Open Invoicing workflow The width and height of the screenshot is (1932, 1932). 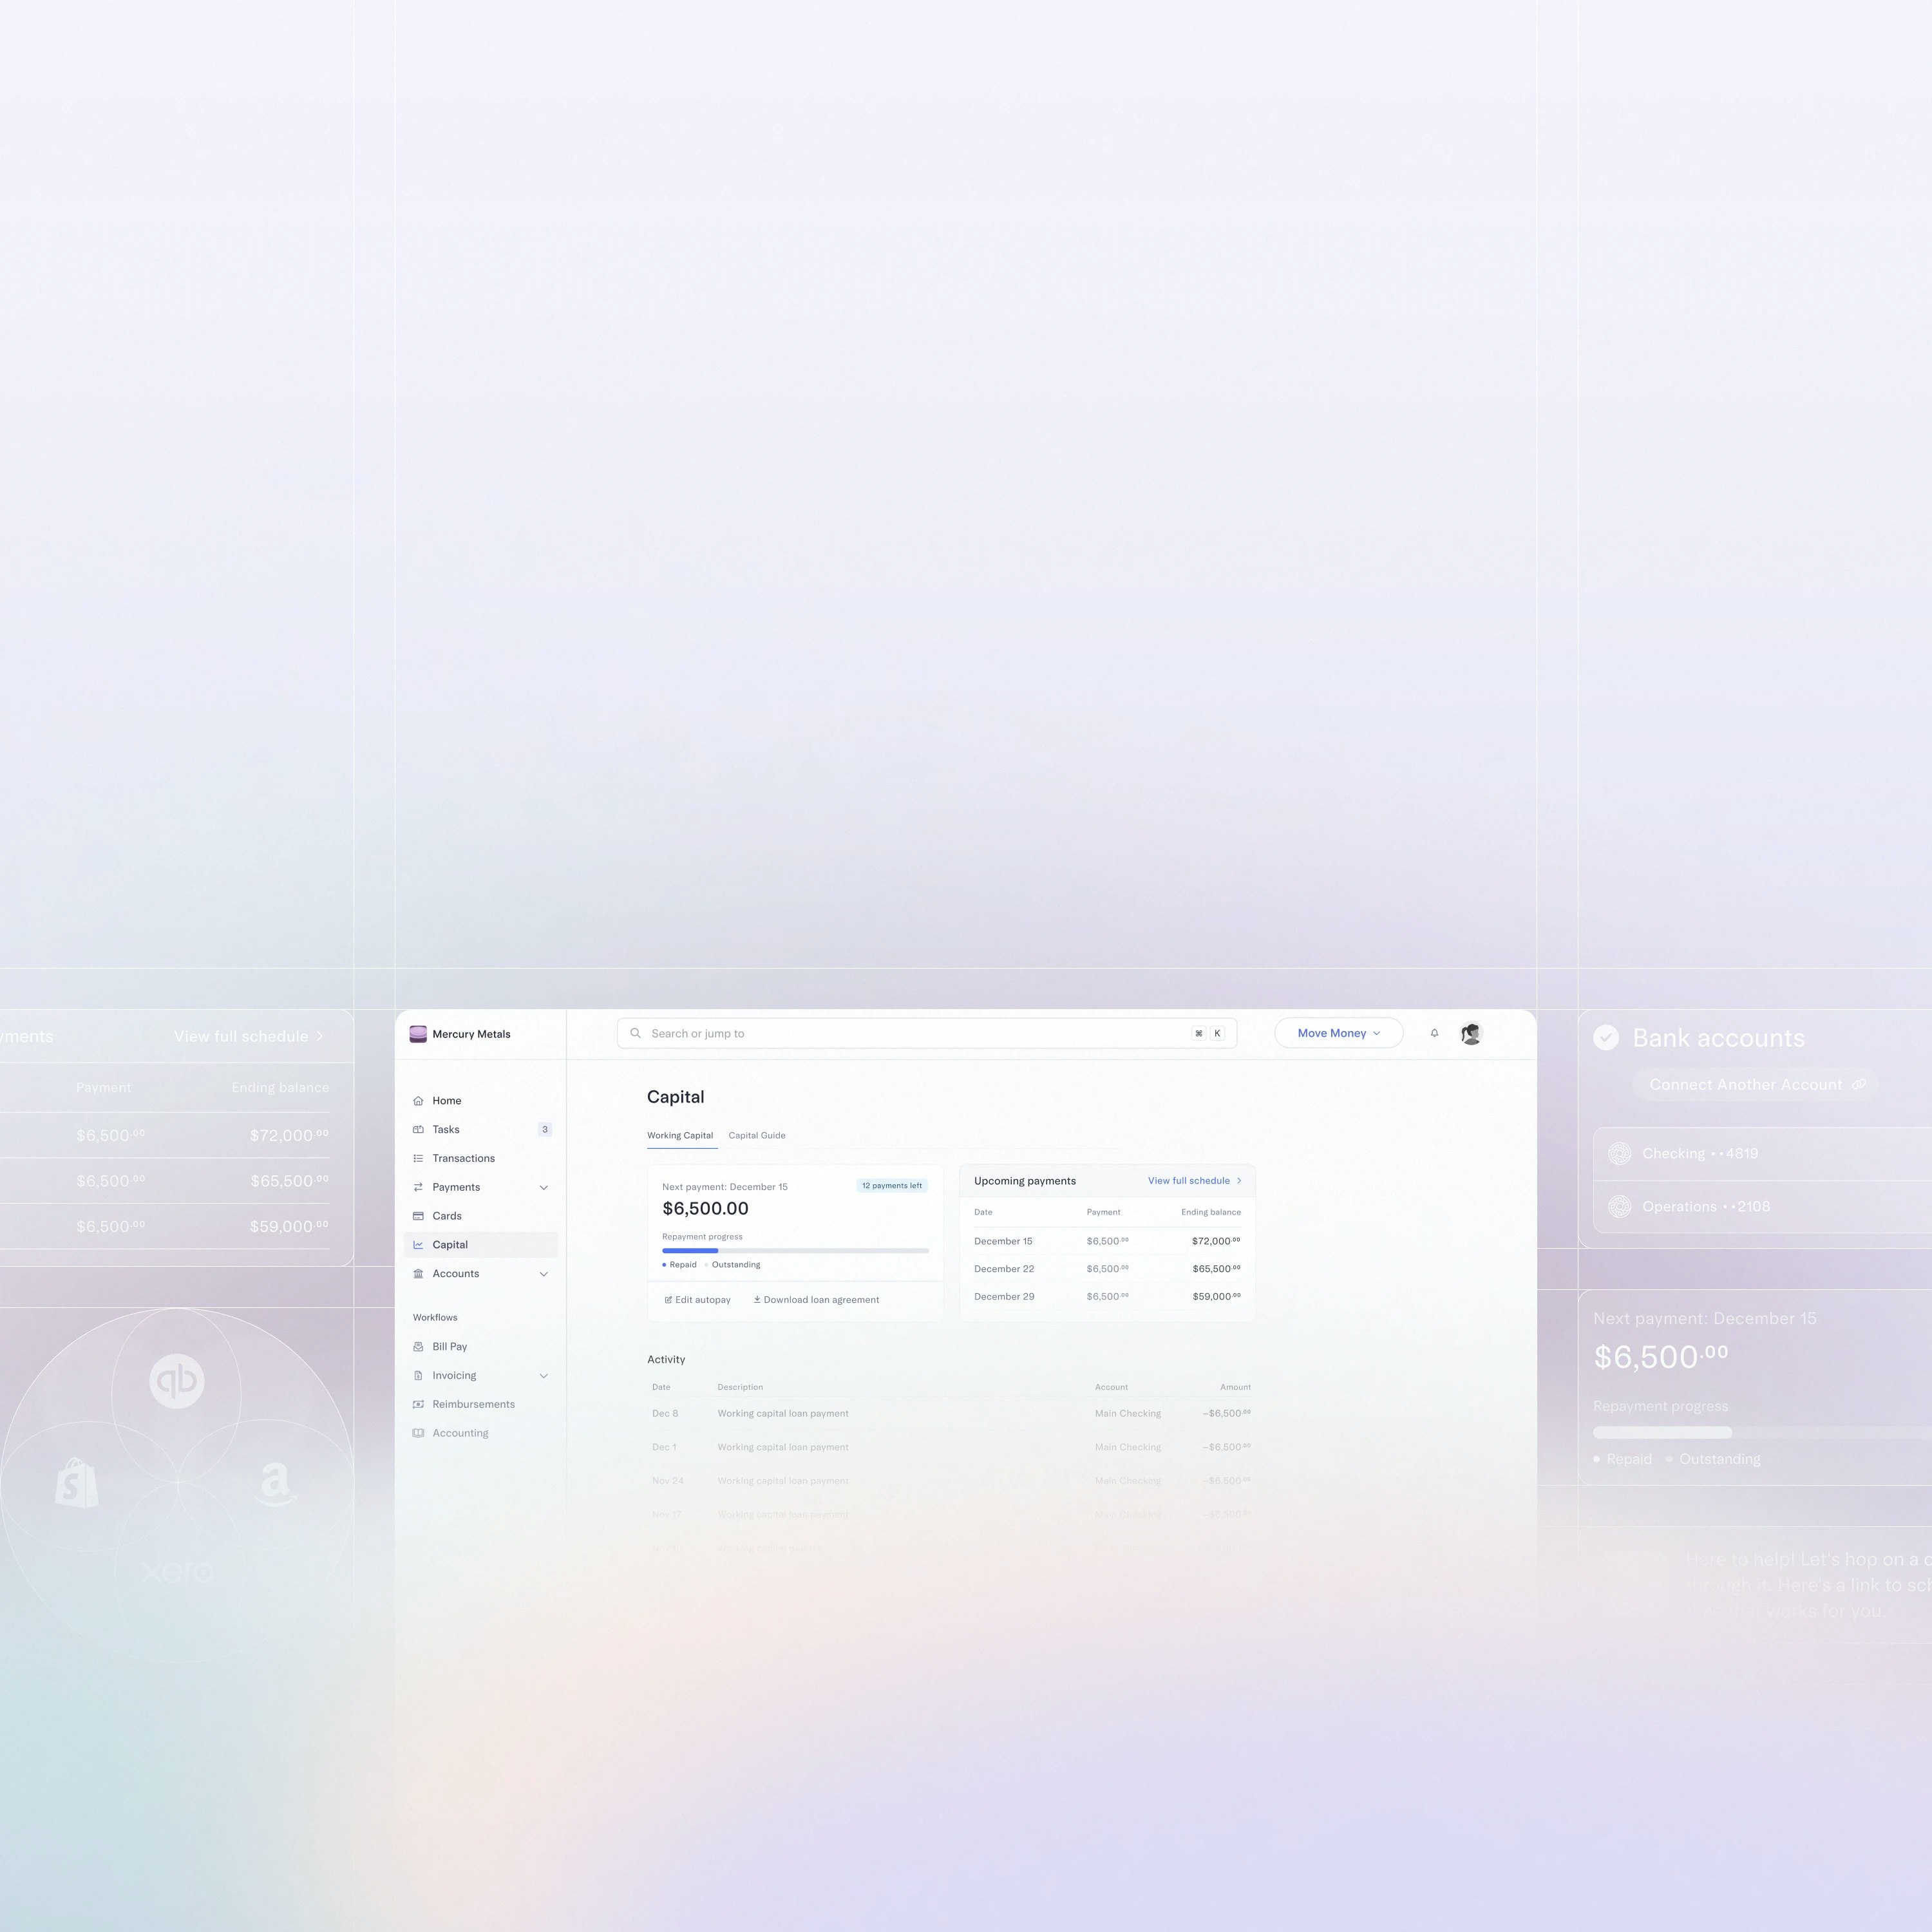481,1375
